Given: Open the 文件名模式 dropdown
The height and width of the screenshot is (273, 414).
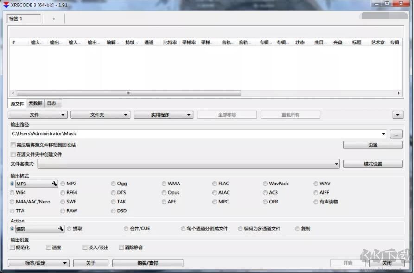Looking at the screenshot, I should pyautogui.click(x=336, y=164).
